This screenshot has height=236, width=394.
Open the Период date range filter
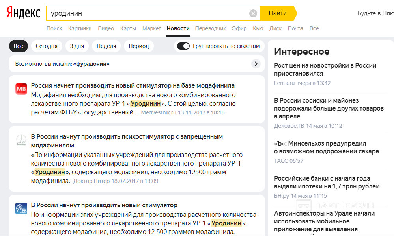139,46
